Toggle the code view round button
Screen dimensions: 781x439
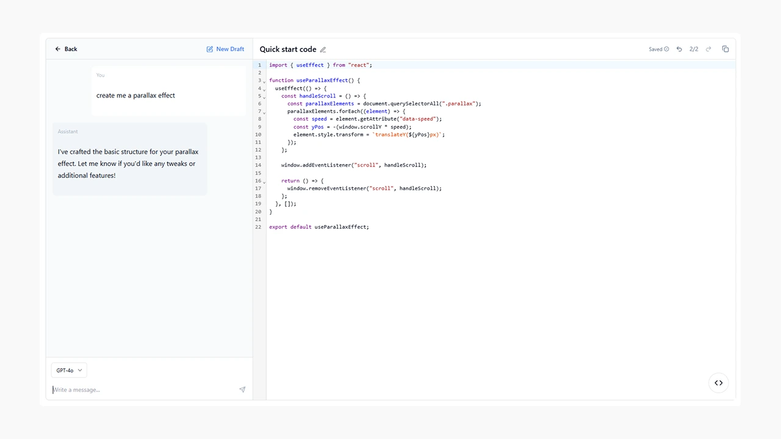(x=719, y=383)
